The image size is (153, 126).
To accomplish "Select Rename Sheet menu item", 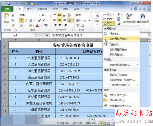I will click(x=121, y=75).
